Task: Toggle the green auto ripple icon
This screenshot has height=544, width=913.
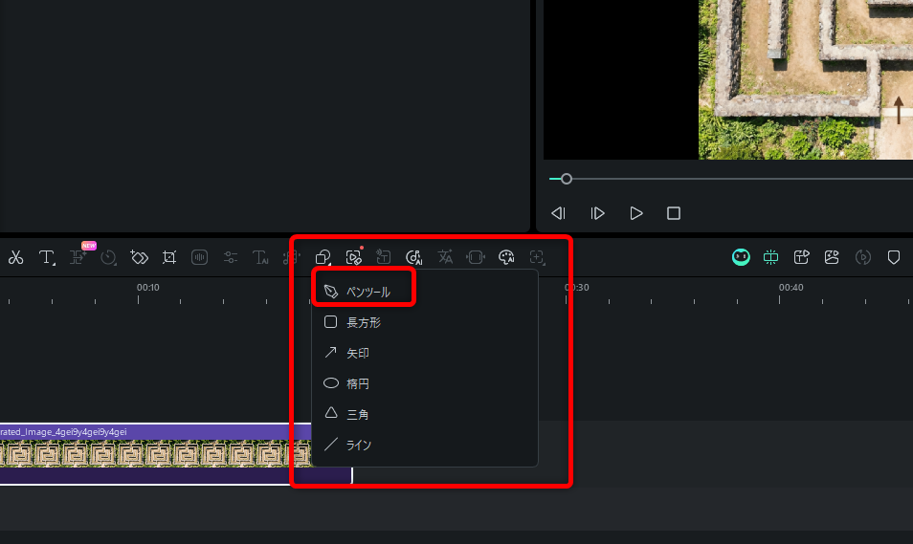Action: (771, 257)
